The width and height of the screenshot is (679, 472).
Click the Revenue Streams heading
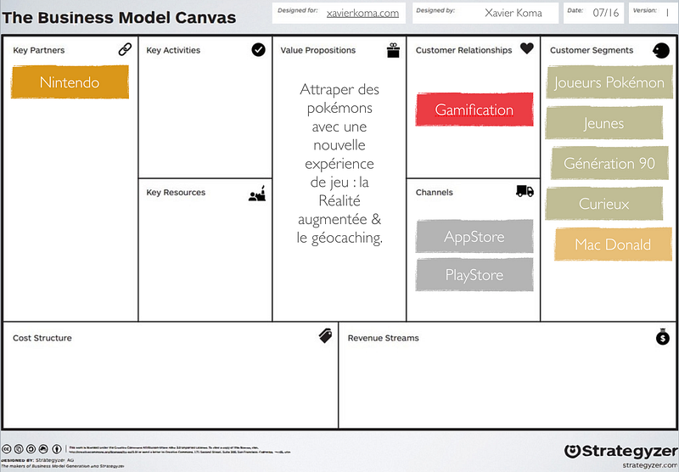click(x=384, y=338)
